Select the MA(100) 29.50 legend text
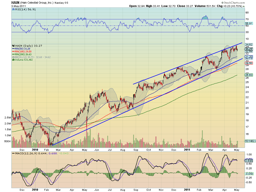The height and width of the screenshot is (192, 256). [x=23, y=52]
